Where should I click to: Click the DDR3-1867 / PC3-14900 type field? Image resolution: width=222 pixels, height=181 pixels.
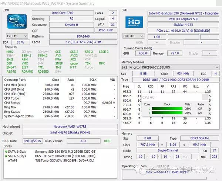click(x=176, y=80)
